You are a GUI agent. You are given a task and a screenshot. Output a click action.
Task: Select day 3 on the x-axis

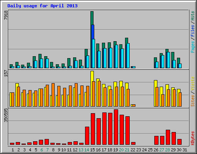click(24, 150)
